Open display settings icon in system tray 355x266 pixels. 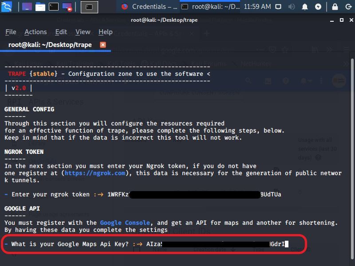click(278, 7)
